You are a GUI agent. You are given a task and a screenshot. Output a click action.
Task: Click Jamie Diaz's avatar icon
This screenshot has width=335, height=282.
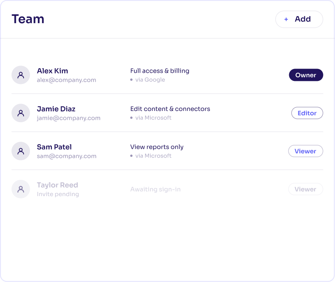click(21, 113)
